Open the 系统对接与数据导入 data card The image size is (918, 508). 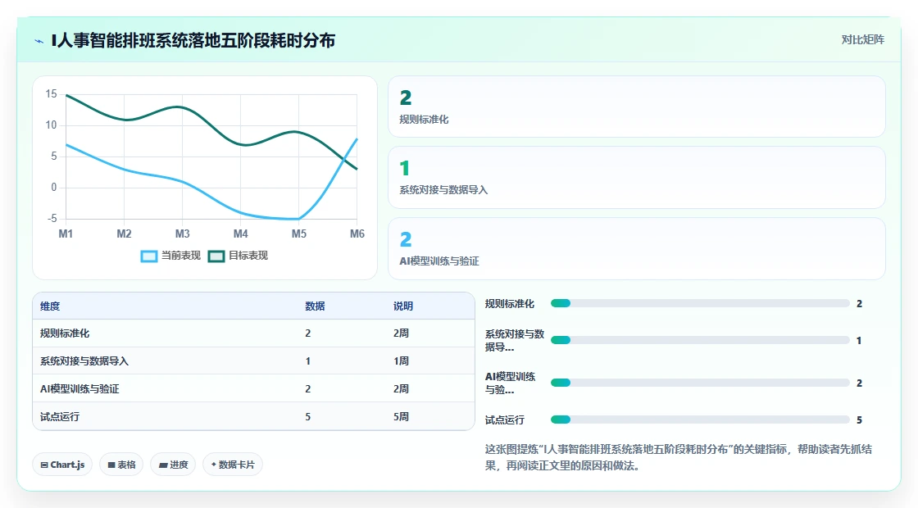[x=636, y=177]
